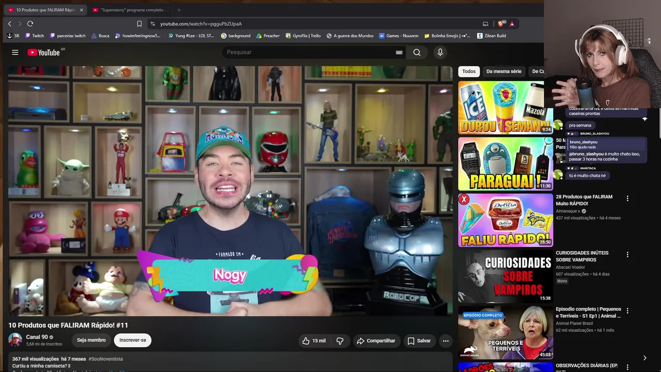Click the cast/picture-in-picture icon in address bar
Image resolution: width=661 pixels, height=372 pixels.
pos(485,24)
